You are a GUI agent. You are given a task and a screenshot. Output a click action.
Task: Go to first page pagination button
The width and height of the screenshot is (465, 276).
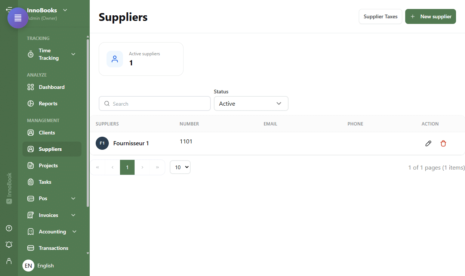(x=98, y=167)
